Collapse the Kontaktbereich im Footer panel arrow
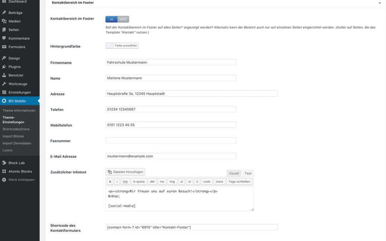Screen dimensions: 386x241 (380, 3)
